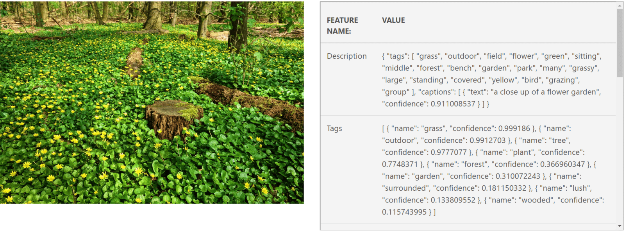Click the results panel scrollbar thumb
The image size is (625, 231).
click(620, 43)
